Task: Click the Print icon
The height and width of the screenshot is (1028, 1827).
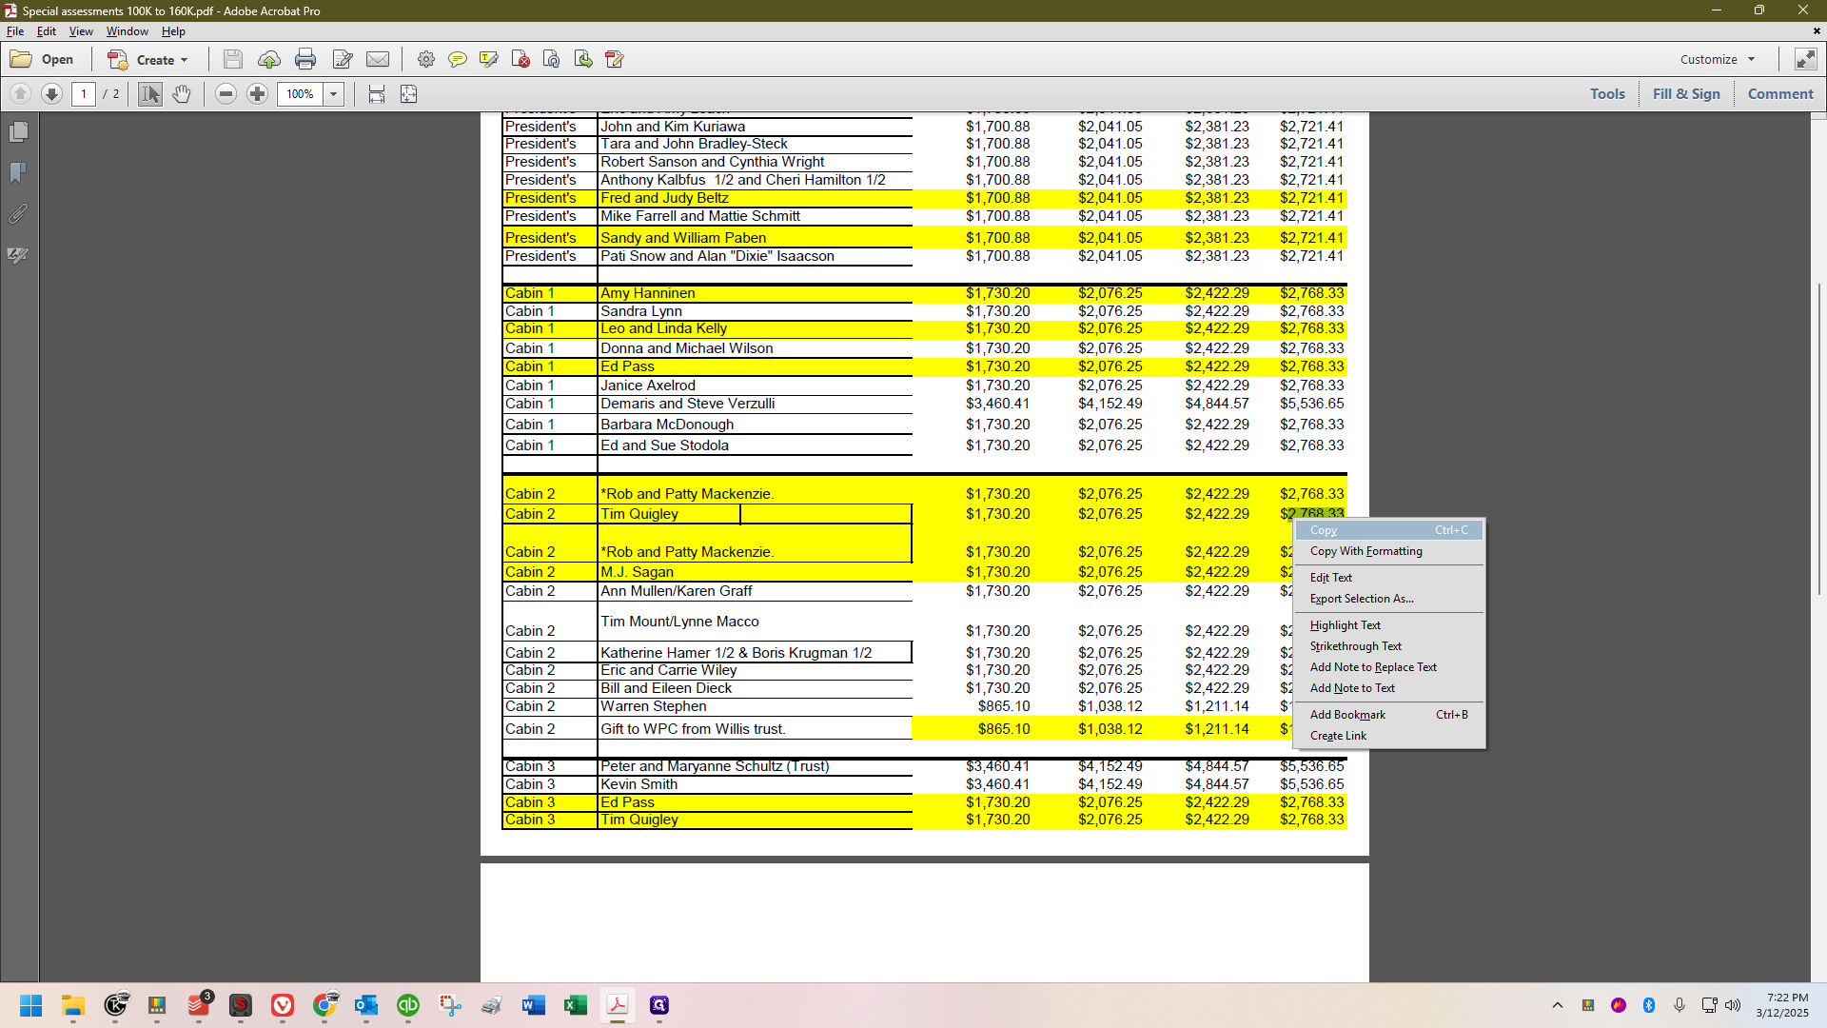Action: pyautogui.click(x=305, y=59)
